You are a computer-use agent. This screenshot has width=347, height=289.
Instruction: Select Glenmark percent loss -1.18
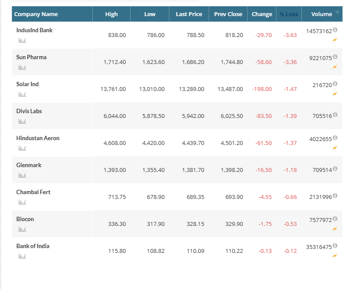click(290, 170)
